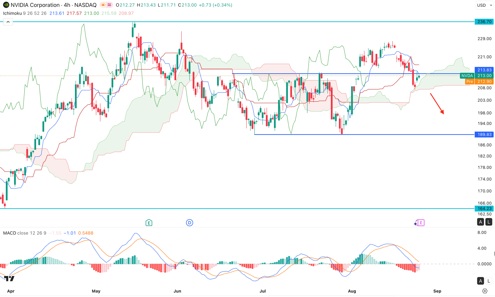Select the Ichimoku indicator label
This screenshot has height=297, width=495.
pyautogui.click(x=12, y=13)
